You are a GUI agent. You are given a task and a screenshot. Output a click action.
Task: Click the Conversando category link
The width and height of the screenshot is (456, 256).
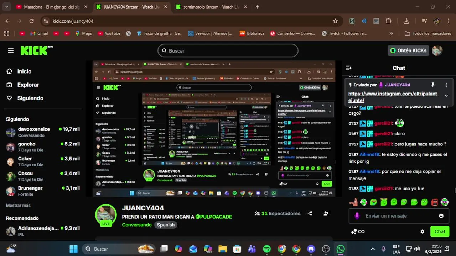(137, 225)
